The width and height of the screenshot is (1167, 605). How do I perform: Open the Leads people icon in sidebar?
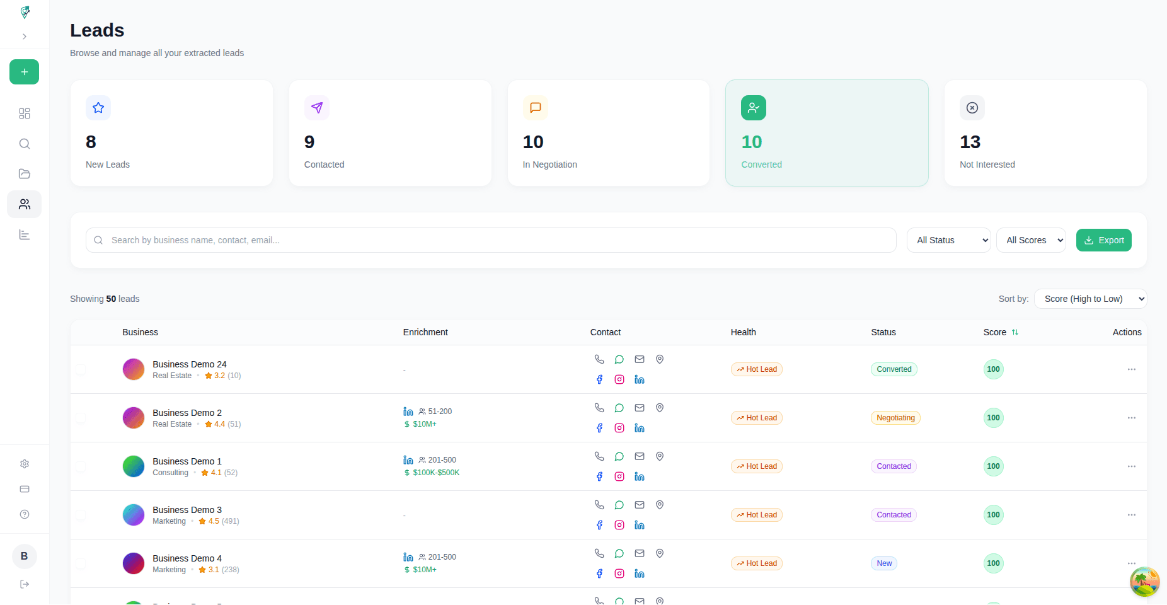(x=25, y=204)
